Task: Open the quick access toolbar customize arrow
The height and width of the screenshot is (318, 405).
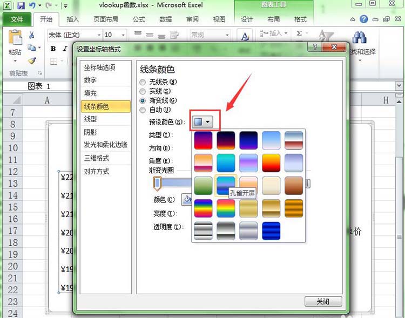Action: [x=65, y=6]
